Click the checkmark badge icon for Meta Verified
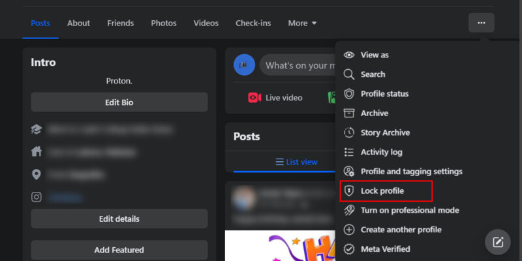Image resolution: width=522 pixels, height=261 pixels. (x=349, y=249)
